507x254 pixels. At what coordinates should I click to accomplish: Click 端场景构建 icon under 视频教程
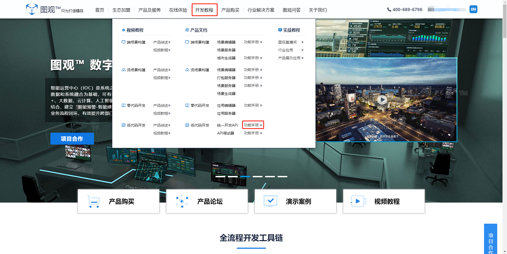tap(123, 42)
